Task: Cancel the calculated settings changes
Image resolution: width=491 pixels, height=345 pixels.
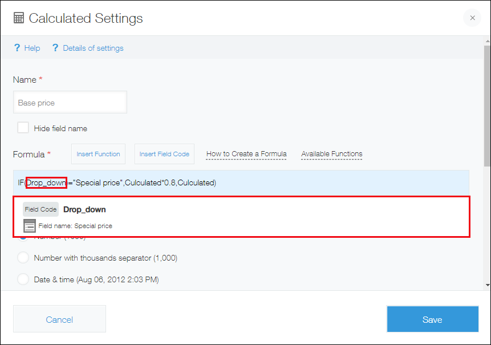Action: tap(59, 319)
